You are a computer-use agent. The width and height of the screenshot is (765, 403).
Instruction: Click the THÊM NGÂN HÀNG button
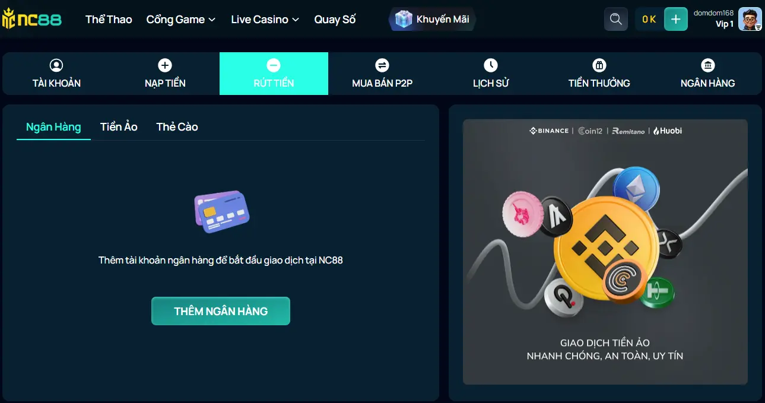coord(221,311)
